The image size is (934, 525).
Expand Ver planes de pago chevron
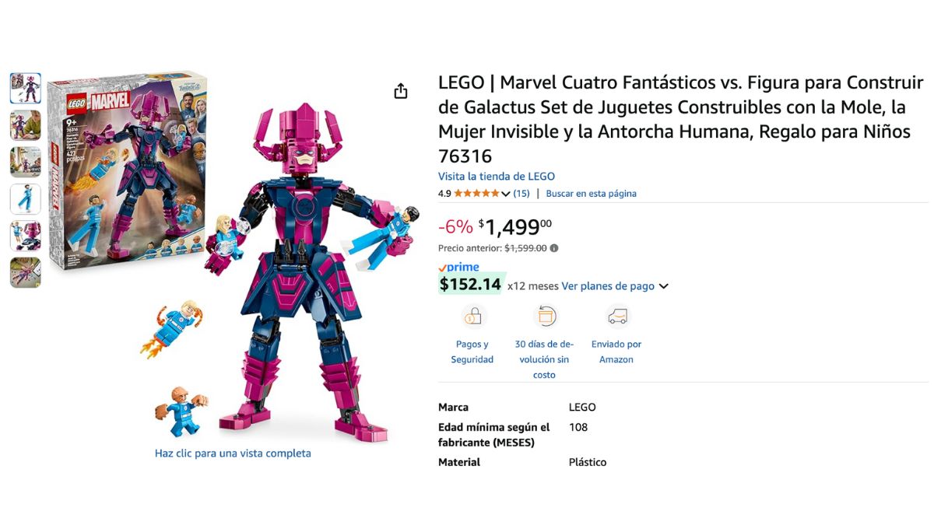[663, 286]
